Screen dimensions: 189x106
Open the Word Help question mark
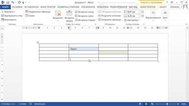tap(167, 2)
